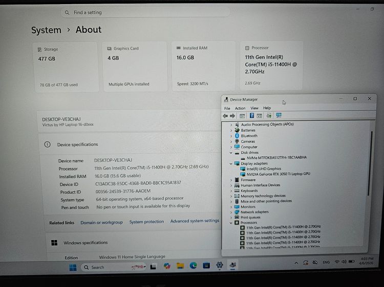Expand the Audio Processing Objects (APOs) node
Image resolution: width=384 pixels, height=287 pixels.
tap(231, 125)
